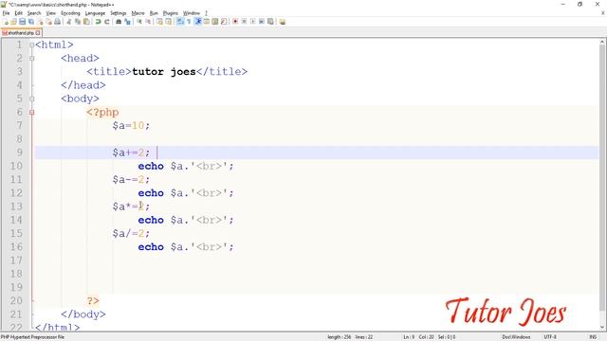The width and height of the screenshot is (607, 341).
Task: Click the closing '?>' tag on line 20
Action: (93, 300)
